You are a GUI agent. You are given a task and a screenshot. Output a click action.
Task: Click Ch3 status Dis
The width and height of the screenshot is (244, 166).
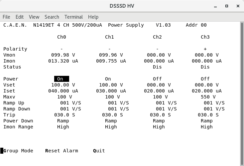(x=205, y=67)
